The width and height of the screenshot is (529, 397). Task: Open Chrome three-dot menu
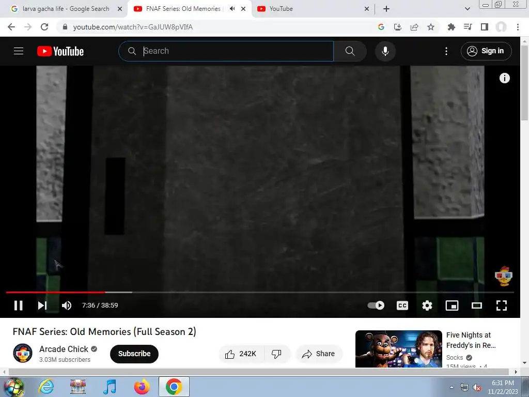(x=518, y=27)
